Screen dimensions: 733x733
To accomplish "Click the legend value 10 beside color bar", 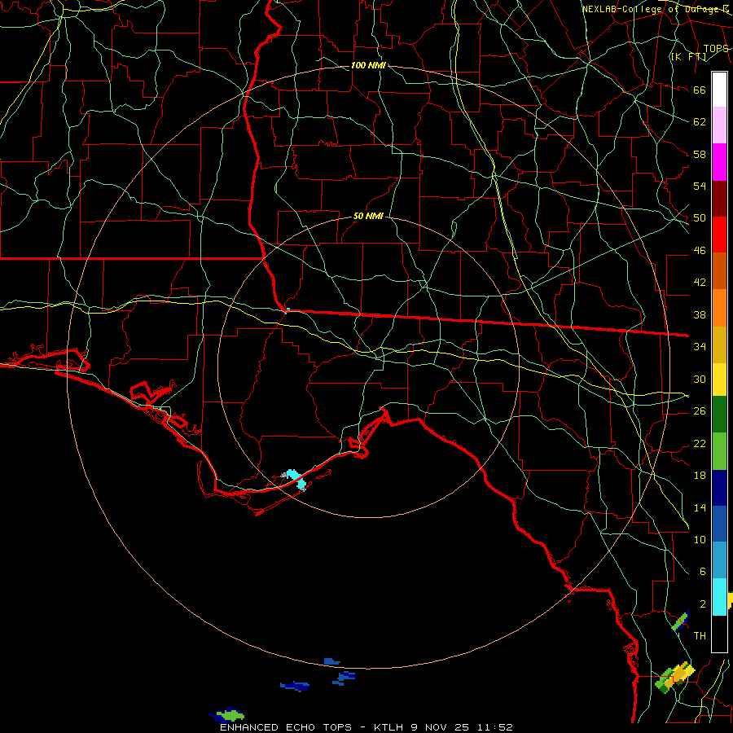I will 700,540.
